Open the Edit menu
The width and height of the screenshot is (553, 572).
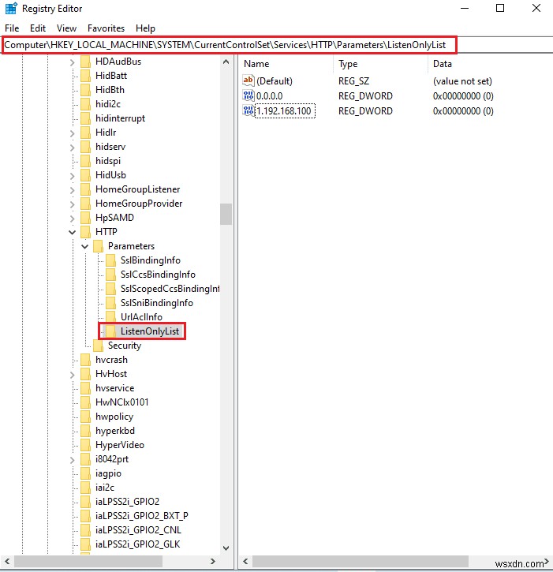tap(38, 28)
